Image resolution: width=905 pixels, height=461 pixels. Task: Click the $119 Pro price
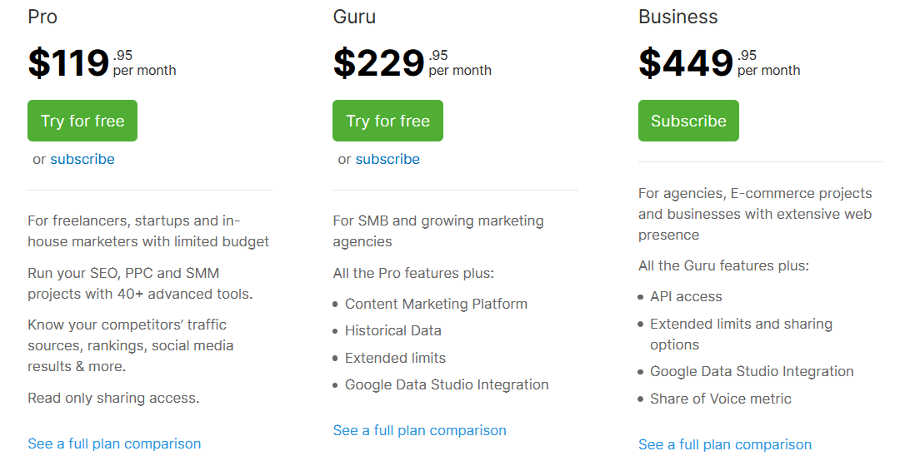click(68, 63)
